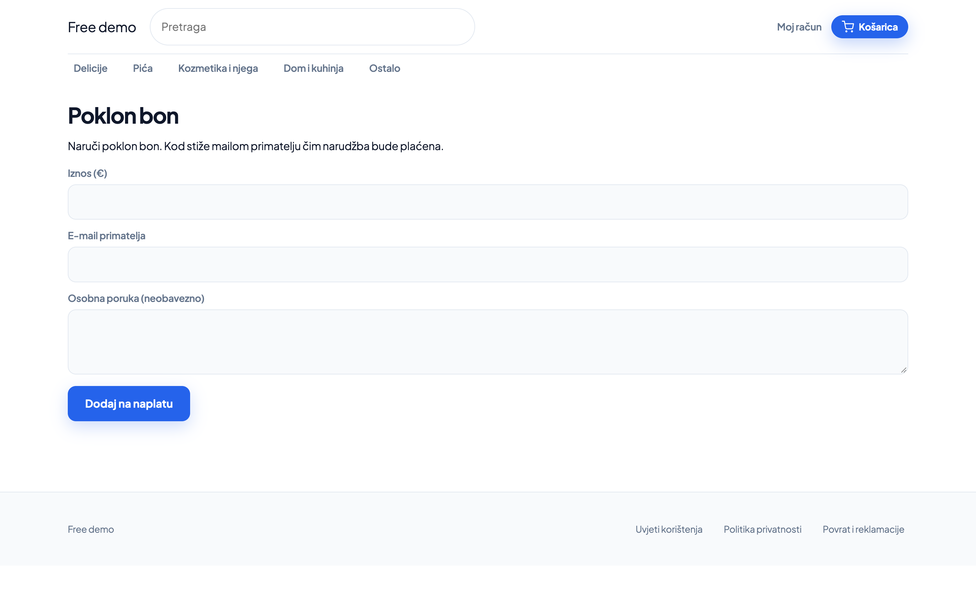This screenshot has height=610, width=976.
Task: Open Politika privatnosti footer link
Action: [762, 529]
